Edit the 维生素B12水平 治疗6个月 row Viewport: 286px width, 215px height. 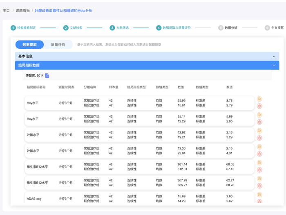[259, 179]
